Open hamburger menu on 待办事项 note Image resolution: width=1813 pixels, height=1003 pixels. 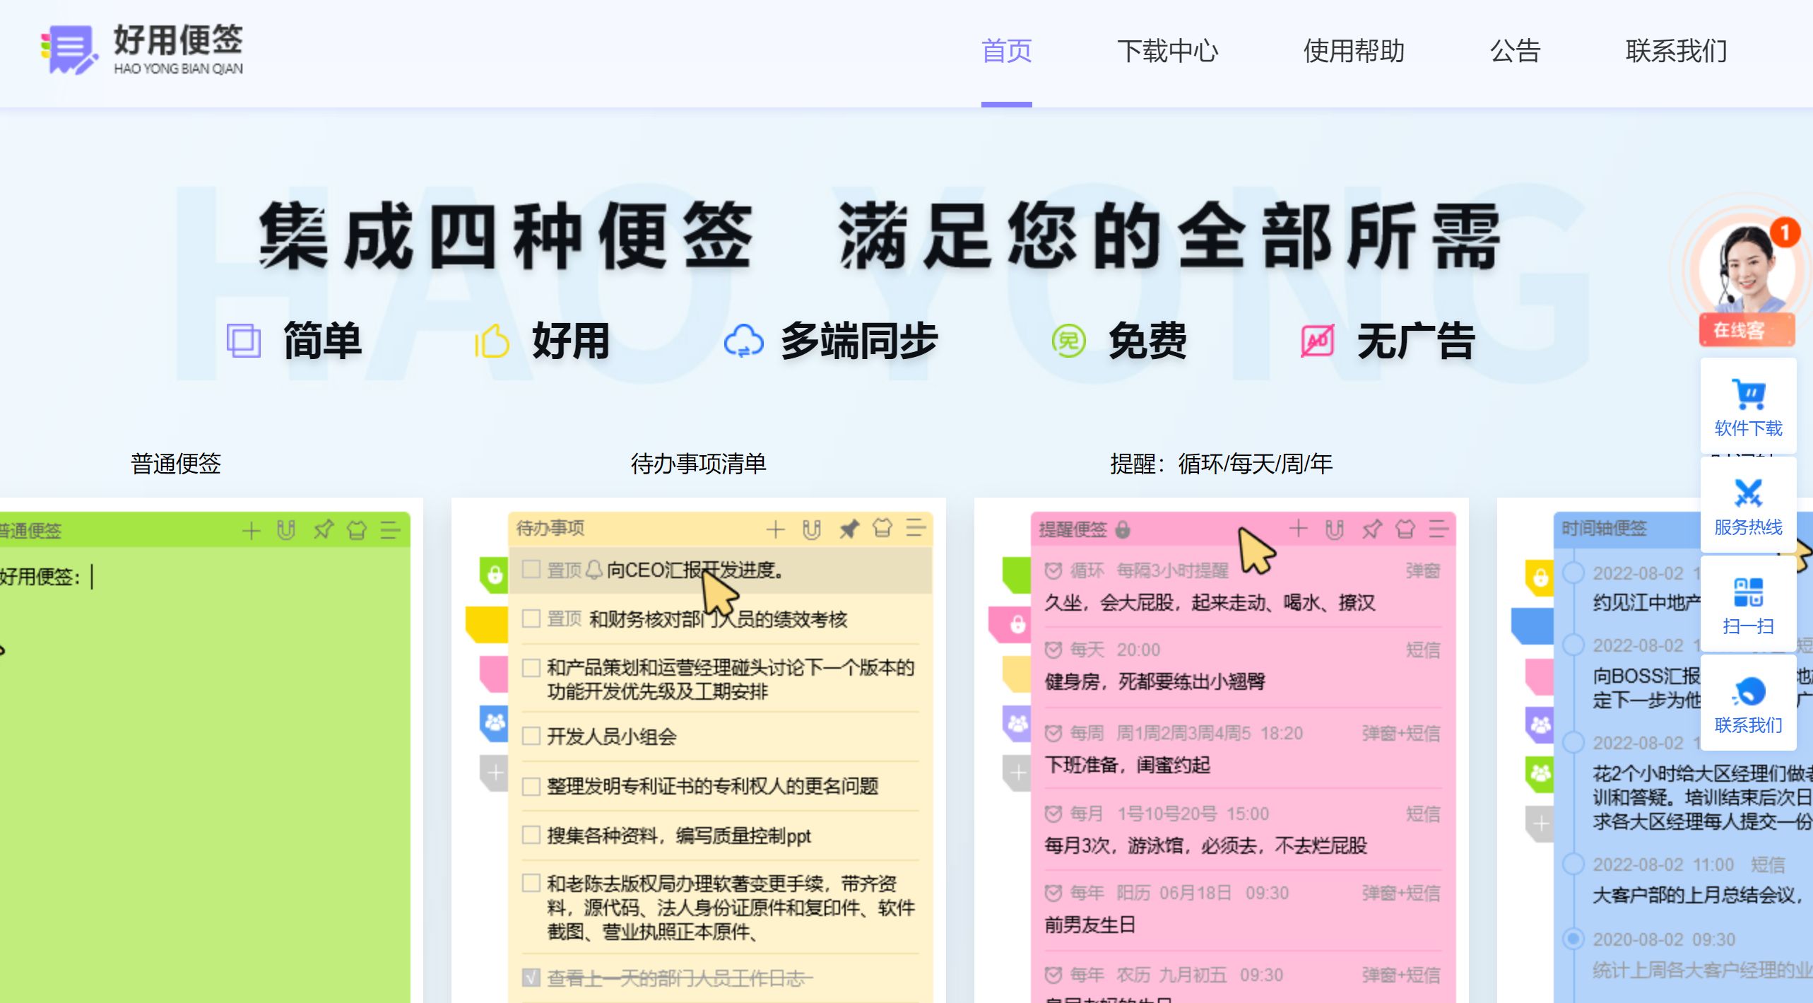(916, 528)
